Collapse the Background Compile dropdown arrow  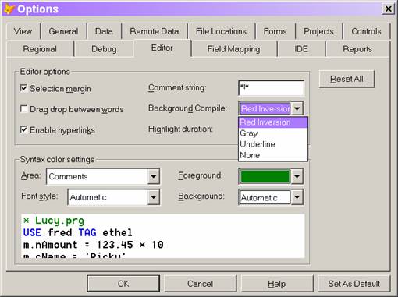point(297,108)
